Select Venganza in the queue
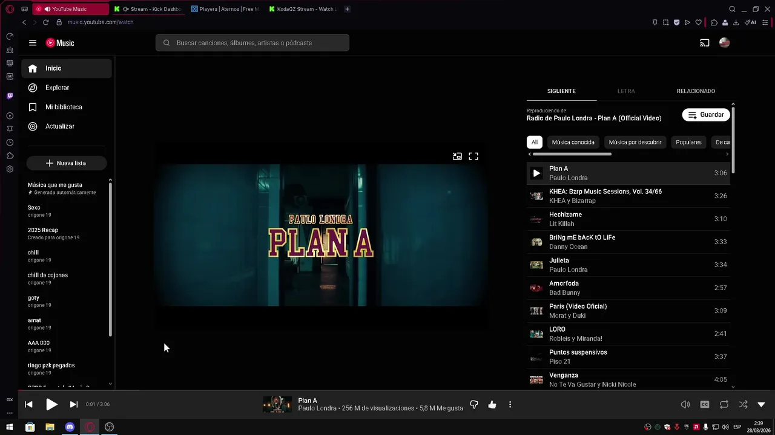The image size is (775, 435). pos(628,380)
